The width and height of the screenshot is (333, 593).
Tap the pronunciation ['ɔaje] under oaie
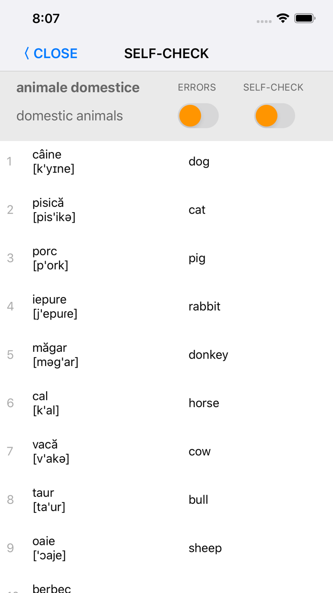tap(51, 555)
